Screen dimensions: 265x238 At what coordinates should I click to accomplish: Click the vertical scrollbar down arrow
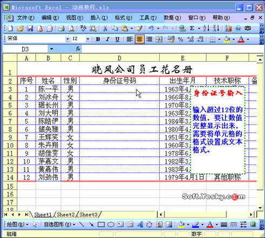pos(260,208)
